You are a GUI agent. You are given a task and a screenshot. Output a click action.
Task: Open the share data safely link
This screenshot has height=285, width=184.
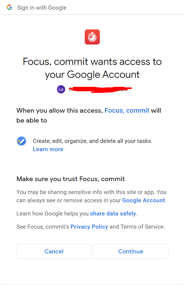click(113, 213)
